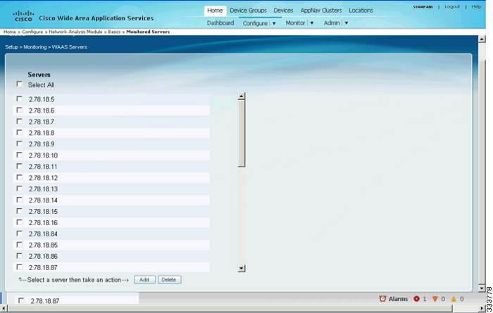Click horizontal scrollbar left arrow
The width and height of the screenshot is (493, 313).
(3, 308)
